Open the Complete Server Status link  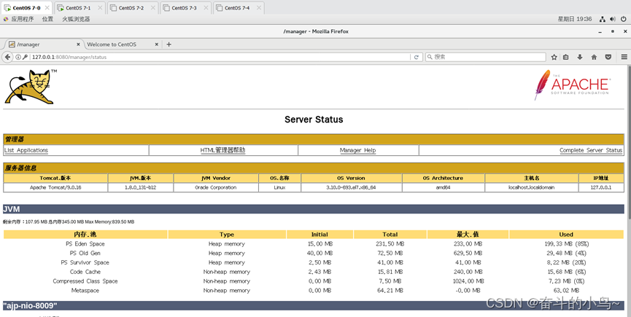(x=590, y=150)
